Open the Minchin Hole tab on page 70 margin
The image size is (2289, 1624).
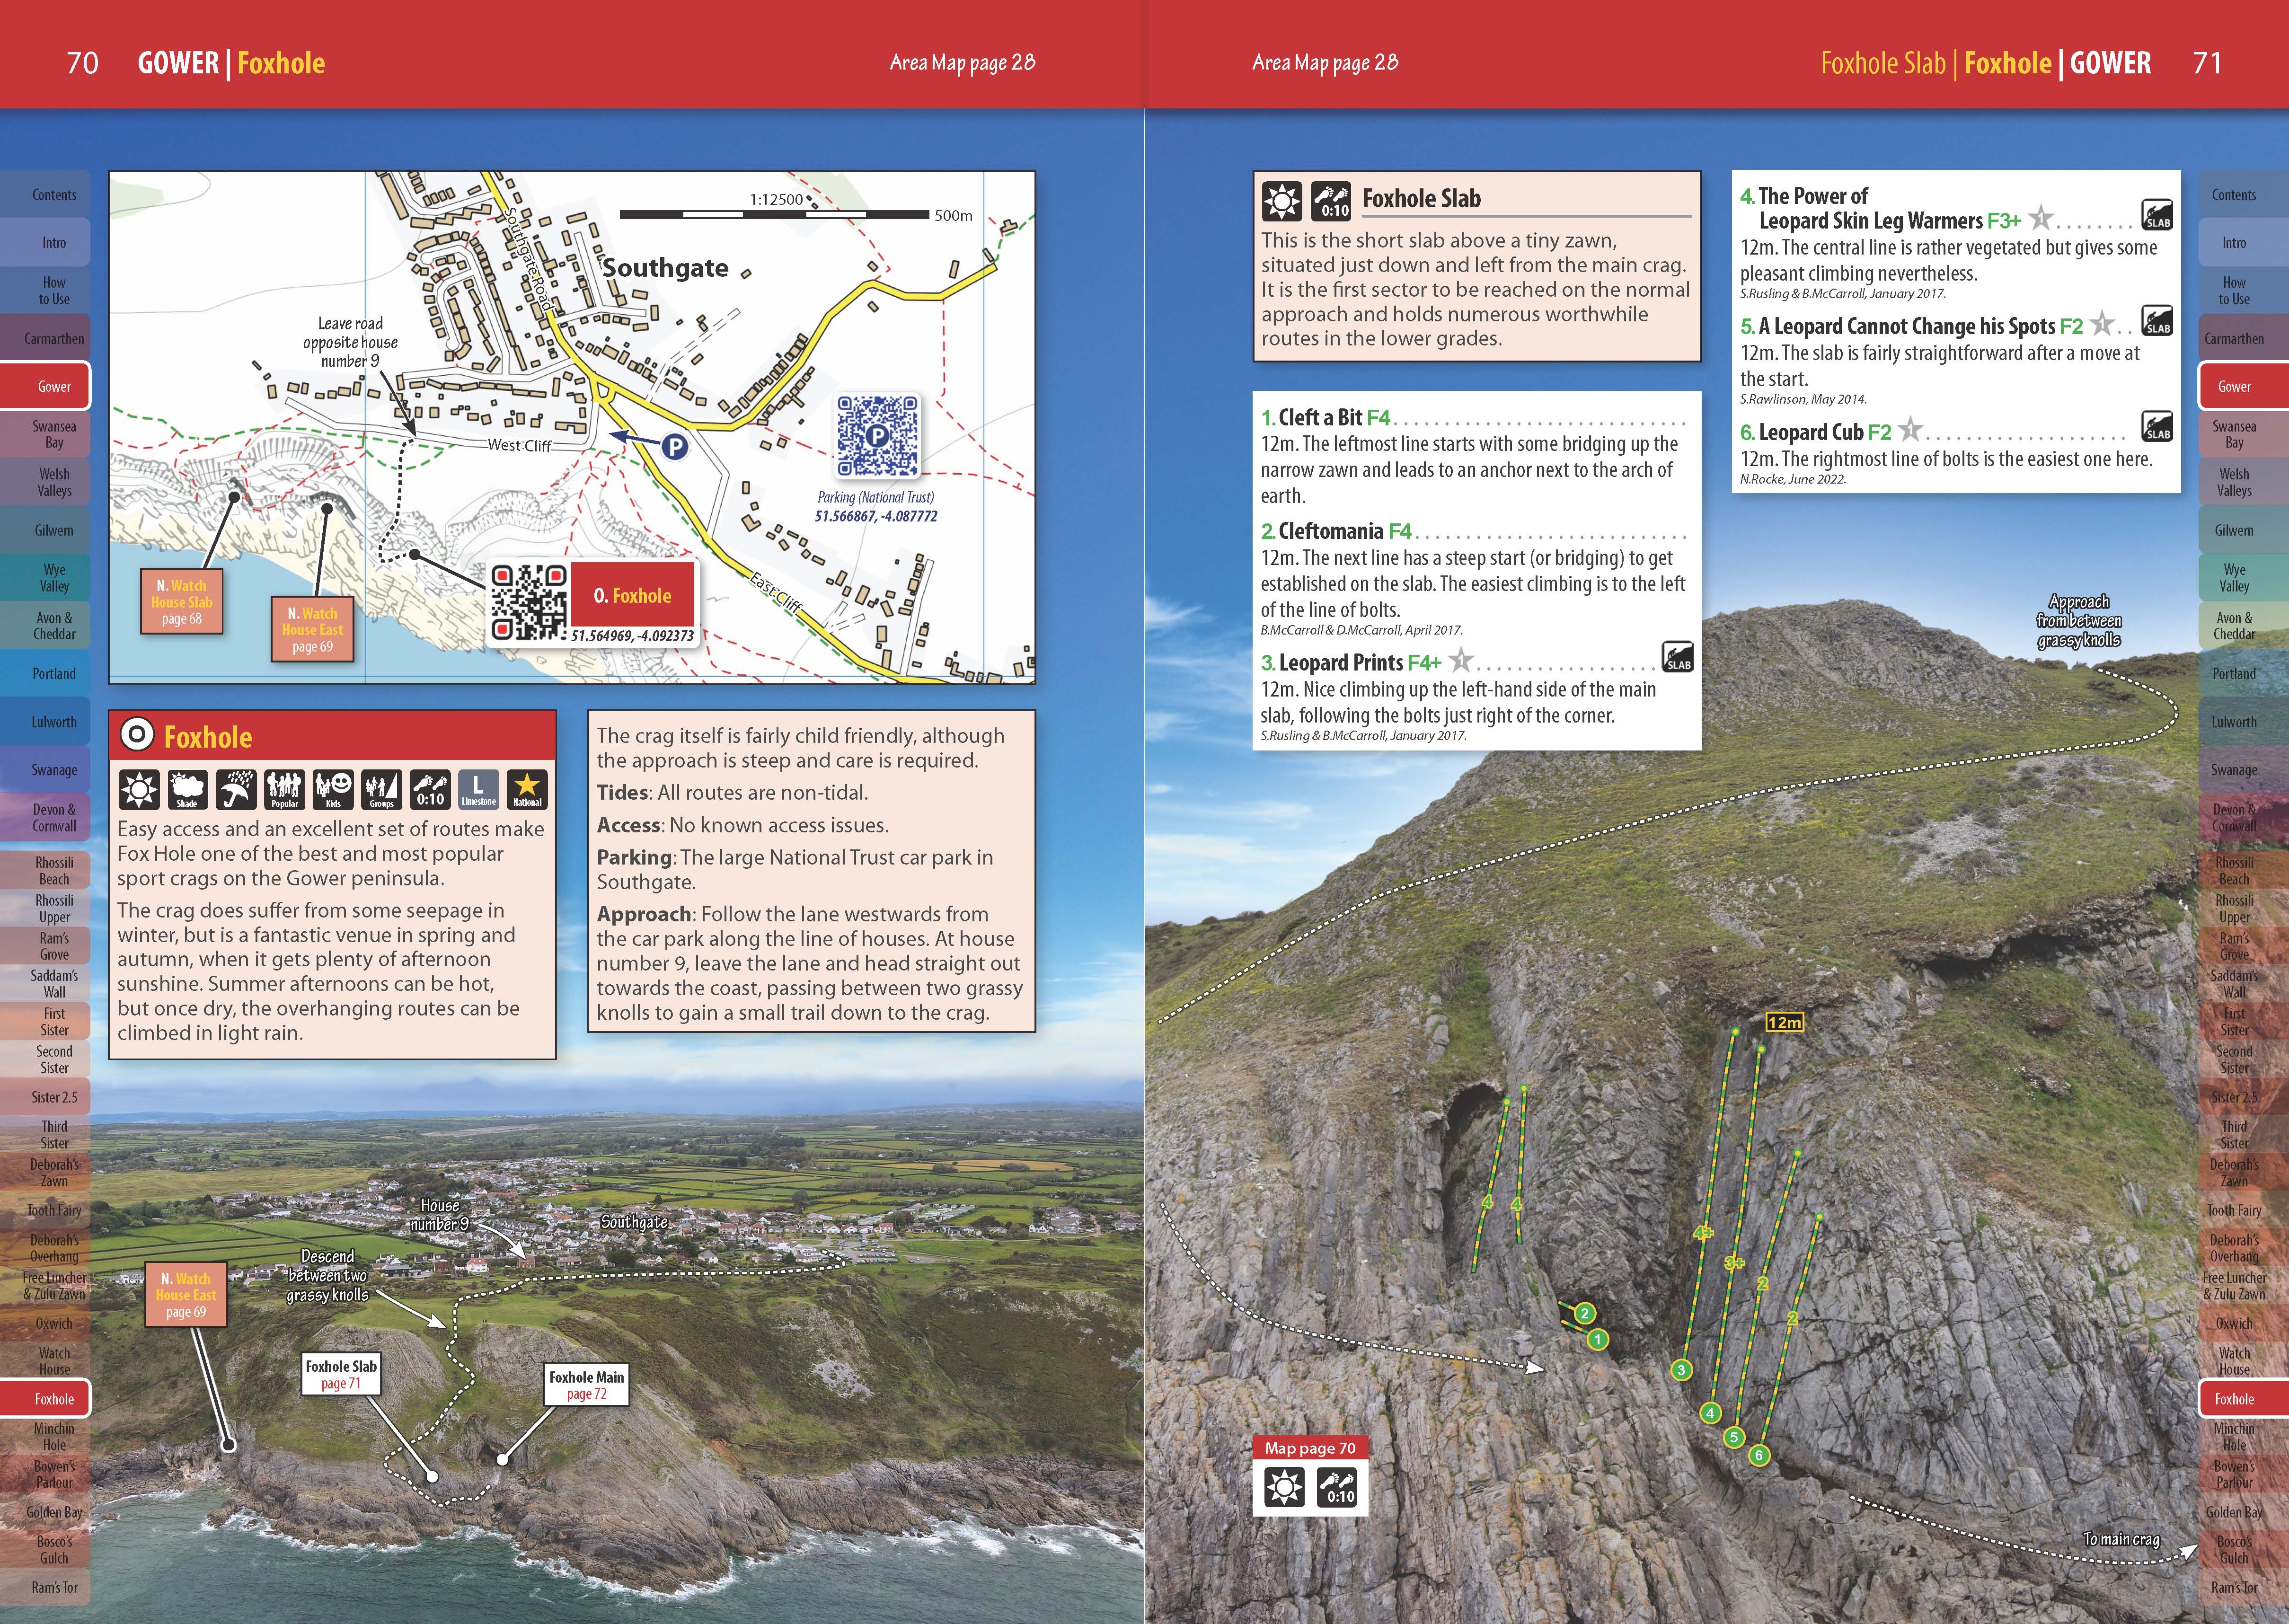46,1437
